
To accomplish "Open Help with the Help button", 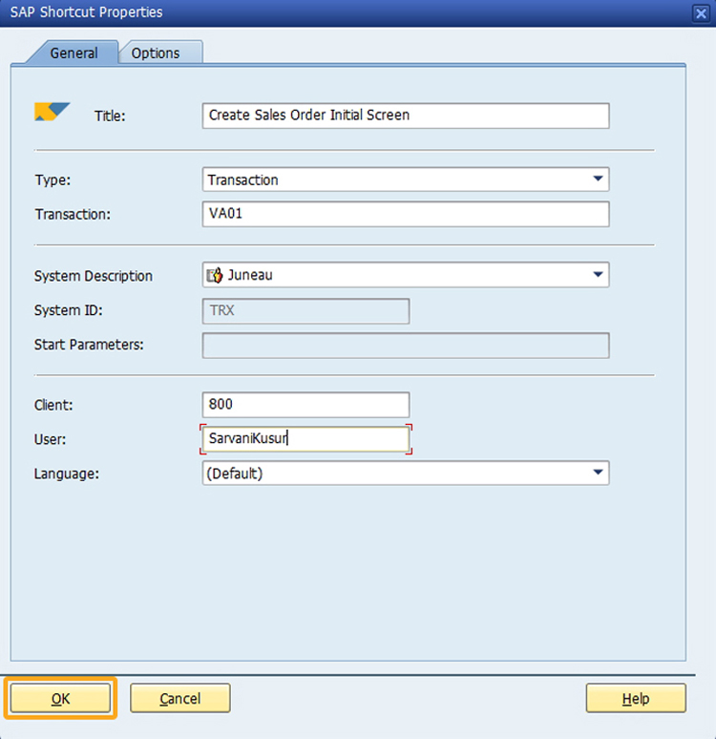I will pos(635,699).
